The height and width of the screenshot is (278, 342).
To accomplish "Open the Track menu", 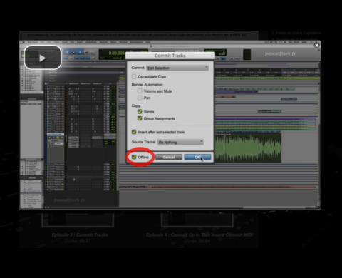I will click(65, 42).
